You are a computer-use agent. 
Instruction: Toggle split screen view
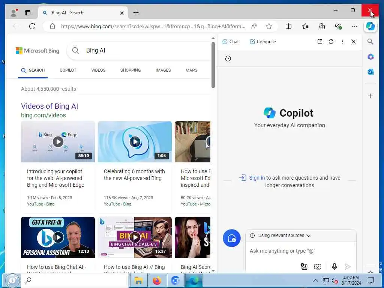[288, 26]
